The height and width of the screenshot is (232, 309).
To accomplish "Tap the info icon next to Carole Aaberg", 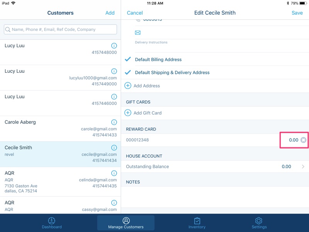I will tap(114, 122).
